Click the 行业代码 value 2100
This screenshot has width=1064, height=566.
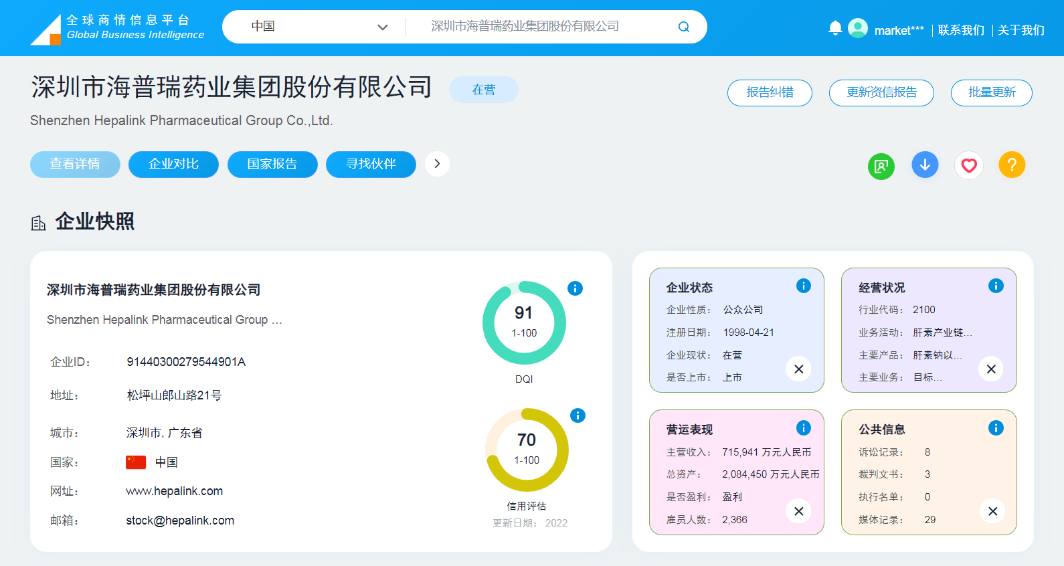coord(924,310)
